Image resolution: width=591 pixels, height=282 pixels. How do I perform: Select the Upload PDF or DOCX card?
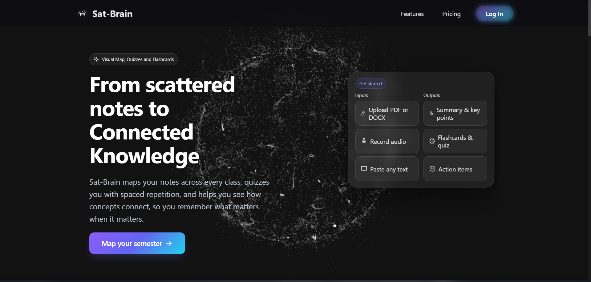click(x=387, y=113)
